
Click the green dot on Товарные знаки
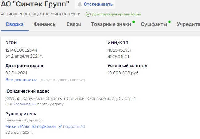click(134, 22)
